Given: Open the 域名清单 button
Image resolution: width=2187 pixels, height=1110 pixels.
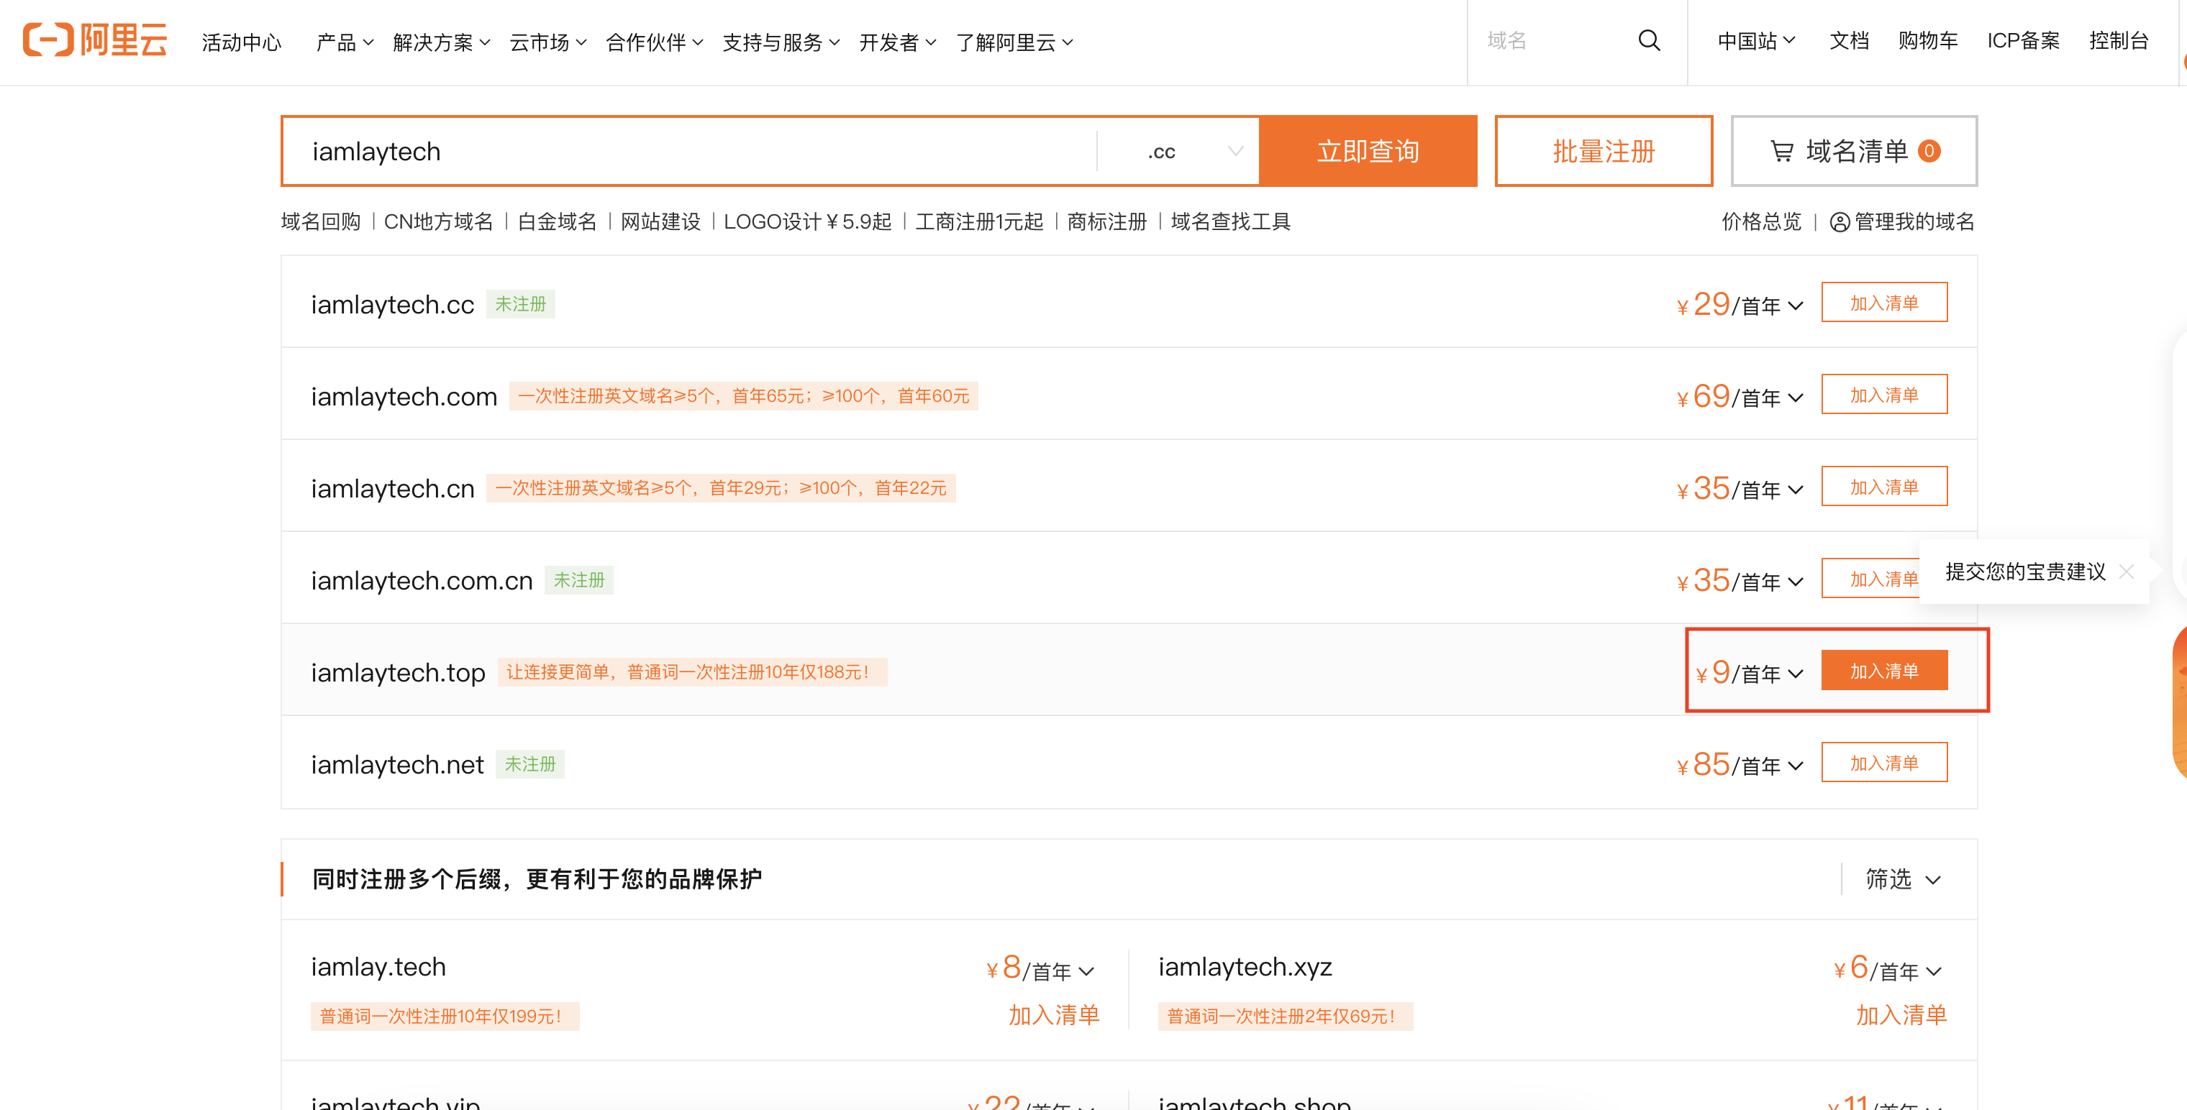Looking at the screenshot, I should (1854, 151).
